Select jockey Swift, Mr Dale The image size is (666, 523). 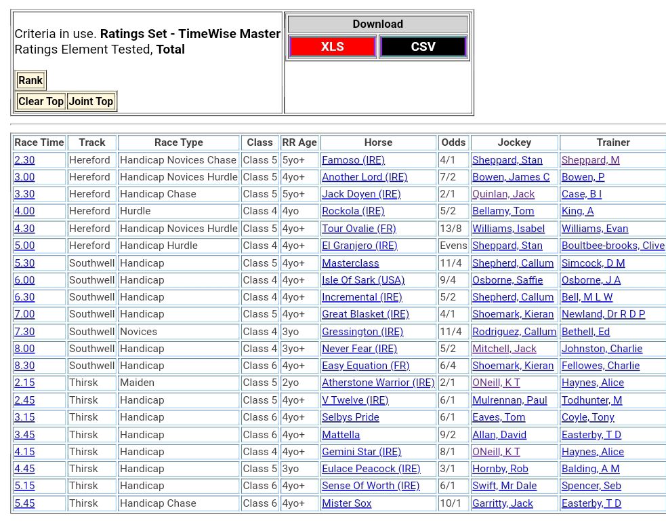coord(504,486)
